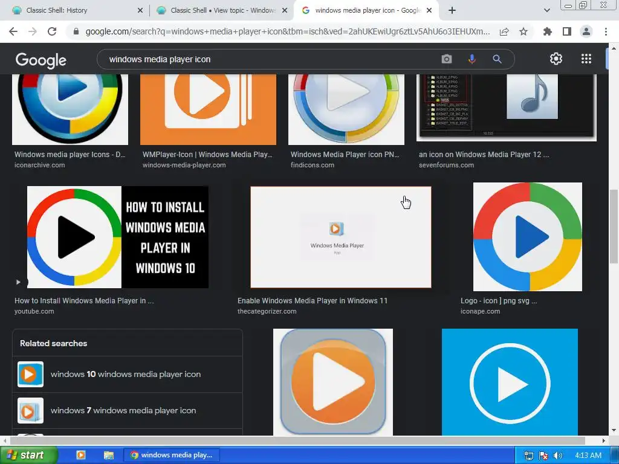Click the vertical scrollbar up arrow
The image size is (619, 464).
click(614, 48)
